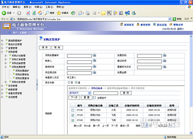Click into the 采购发票编号 input field
Screen dimensions: 193x139
pos(79,56)
